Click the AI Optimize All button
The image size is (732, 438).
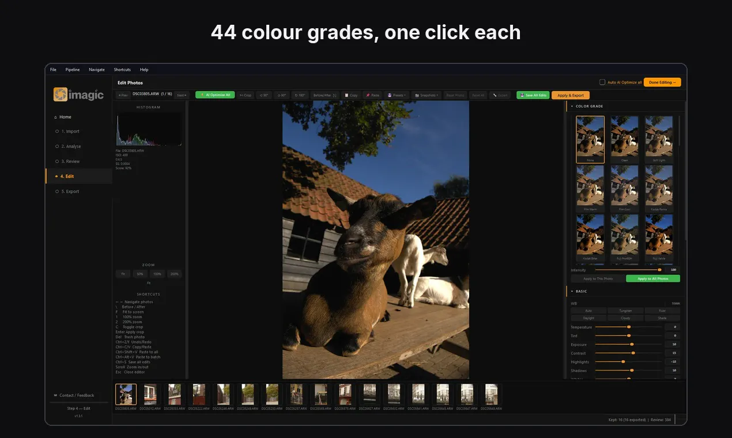coord(215,95)
